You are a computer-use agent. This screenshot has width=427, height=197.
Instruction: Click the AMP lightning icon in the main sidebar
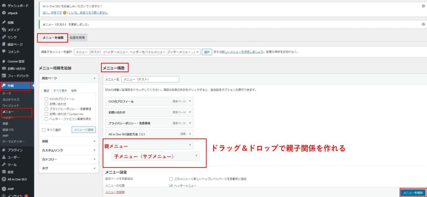(4, 189)
